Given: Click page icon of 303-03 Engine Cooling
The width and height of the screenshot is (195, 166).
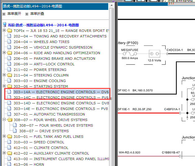Looking at the screenshot, I should (x=9, y=81).
